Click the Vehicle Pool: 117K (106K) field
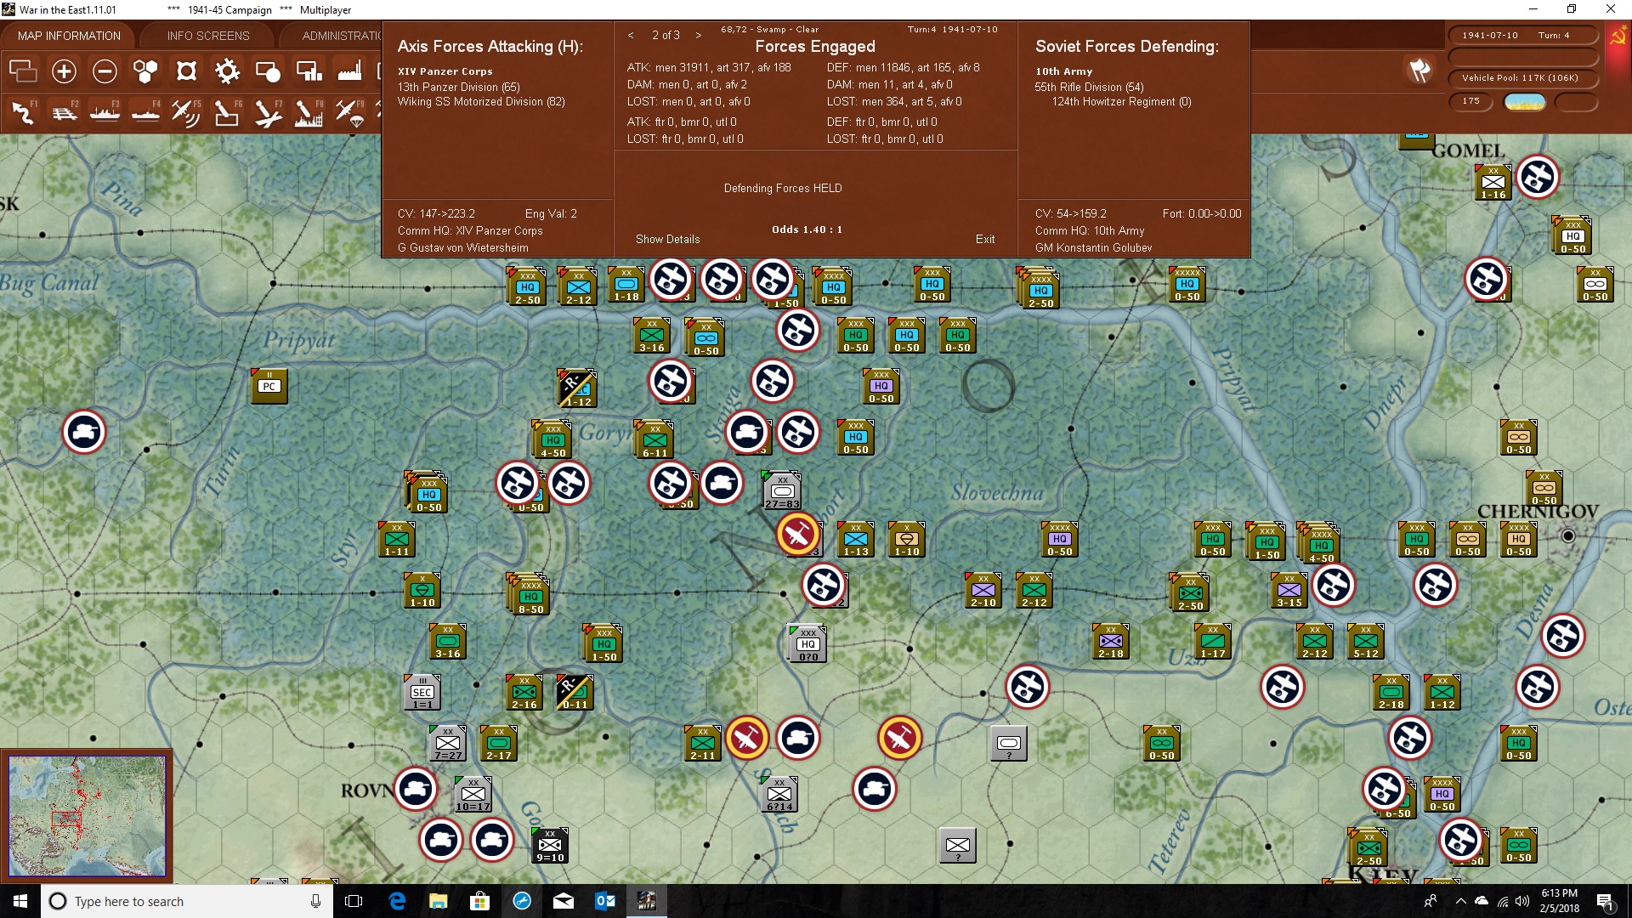Screen dimensions: 1632x918 click(x=1521, y=78)
